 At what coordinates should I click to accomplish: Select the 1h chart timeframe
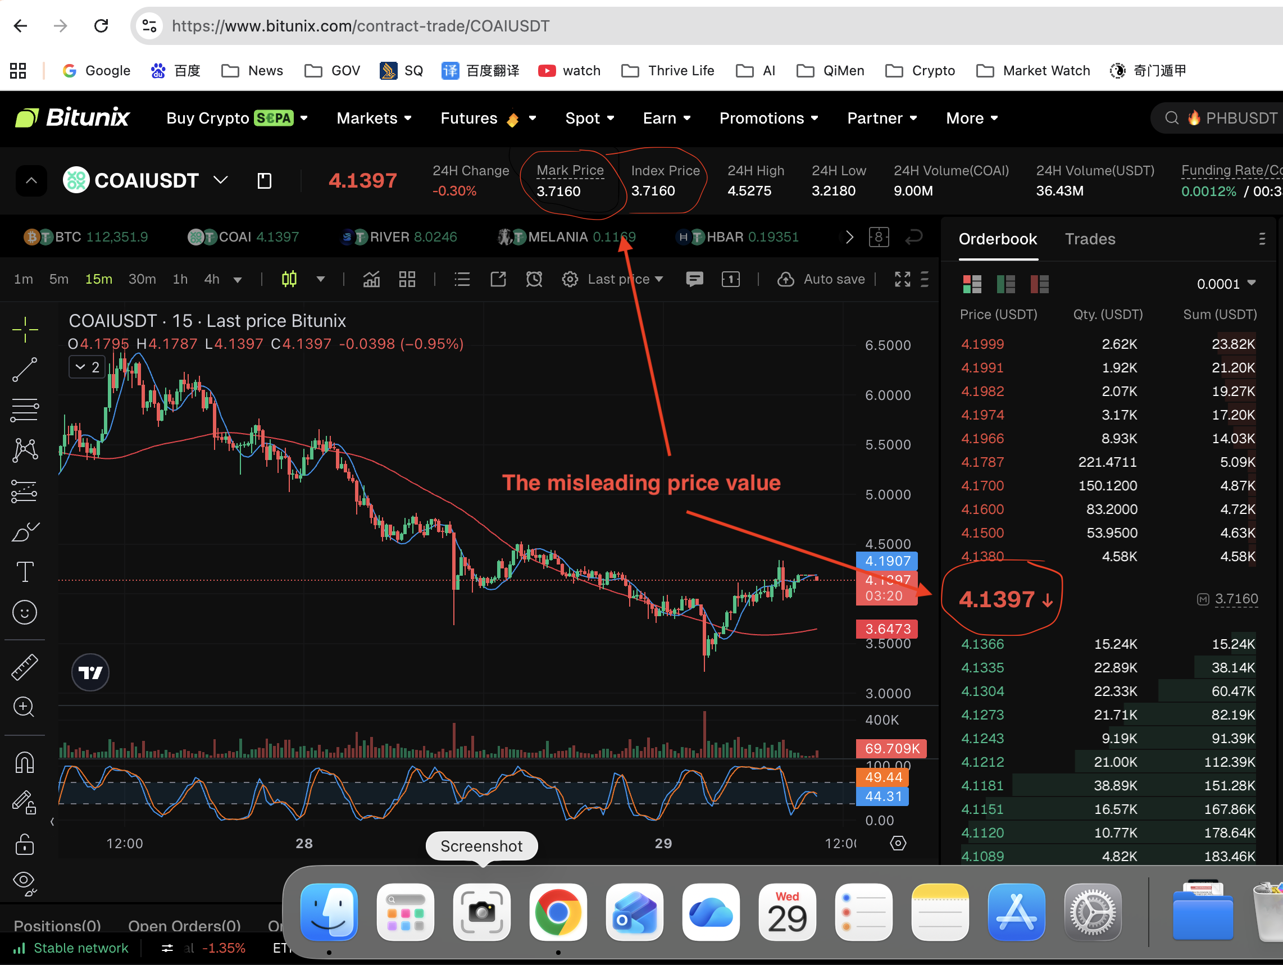point(180,279)
